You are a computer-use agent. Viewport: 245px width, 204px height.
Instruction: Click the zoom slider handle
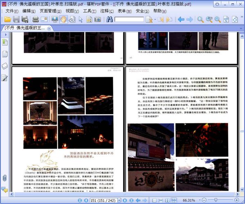coord(216,200)
